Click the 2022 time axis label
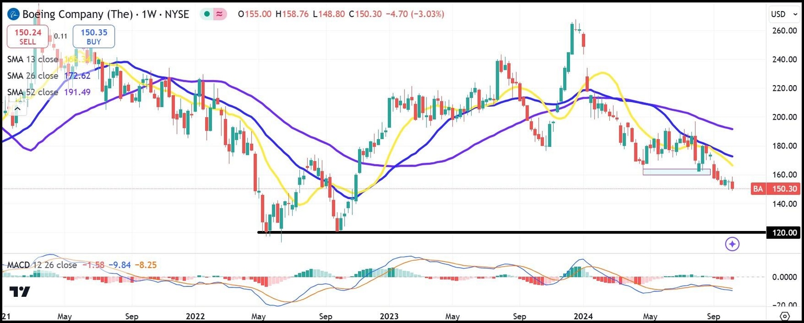The width and height of the screenshot is (804, 323). (195, 316)
